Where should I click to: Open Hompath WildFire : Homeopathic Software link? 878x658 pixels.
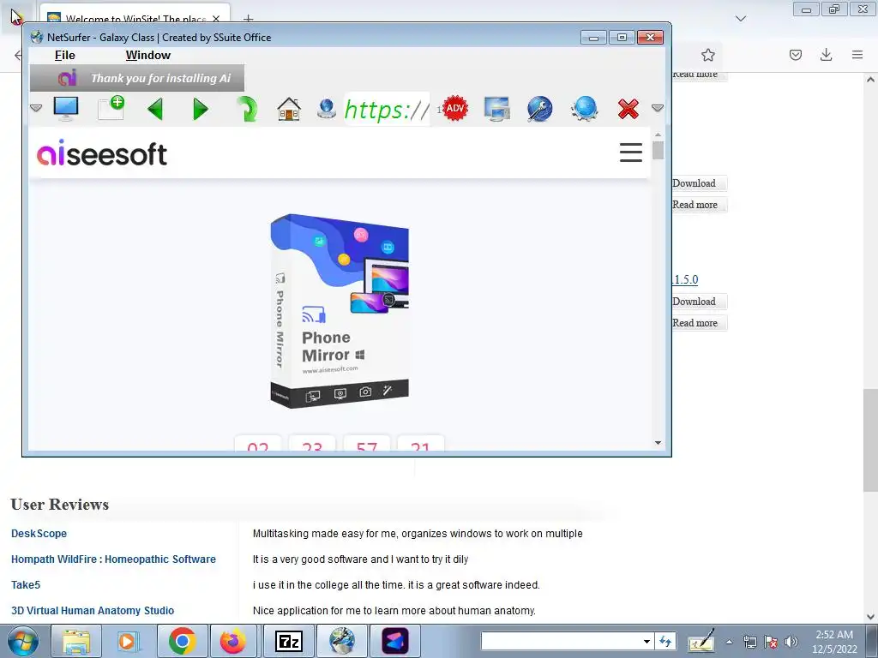(113, 559)
